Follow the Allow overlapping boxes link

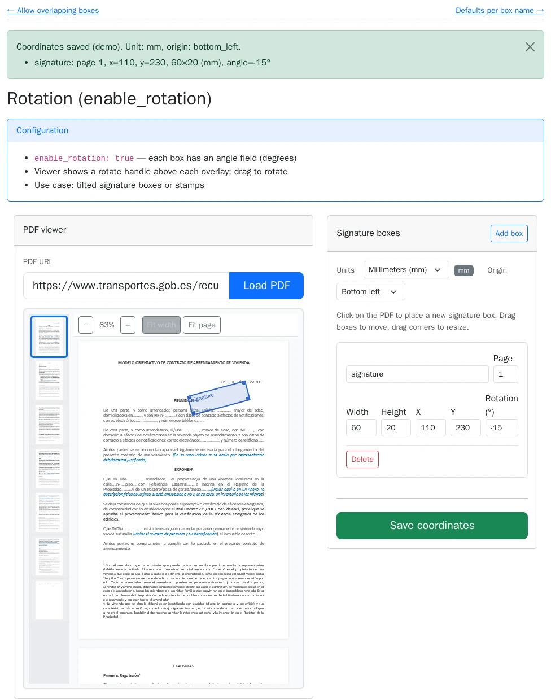coord(53,10)
